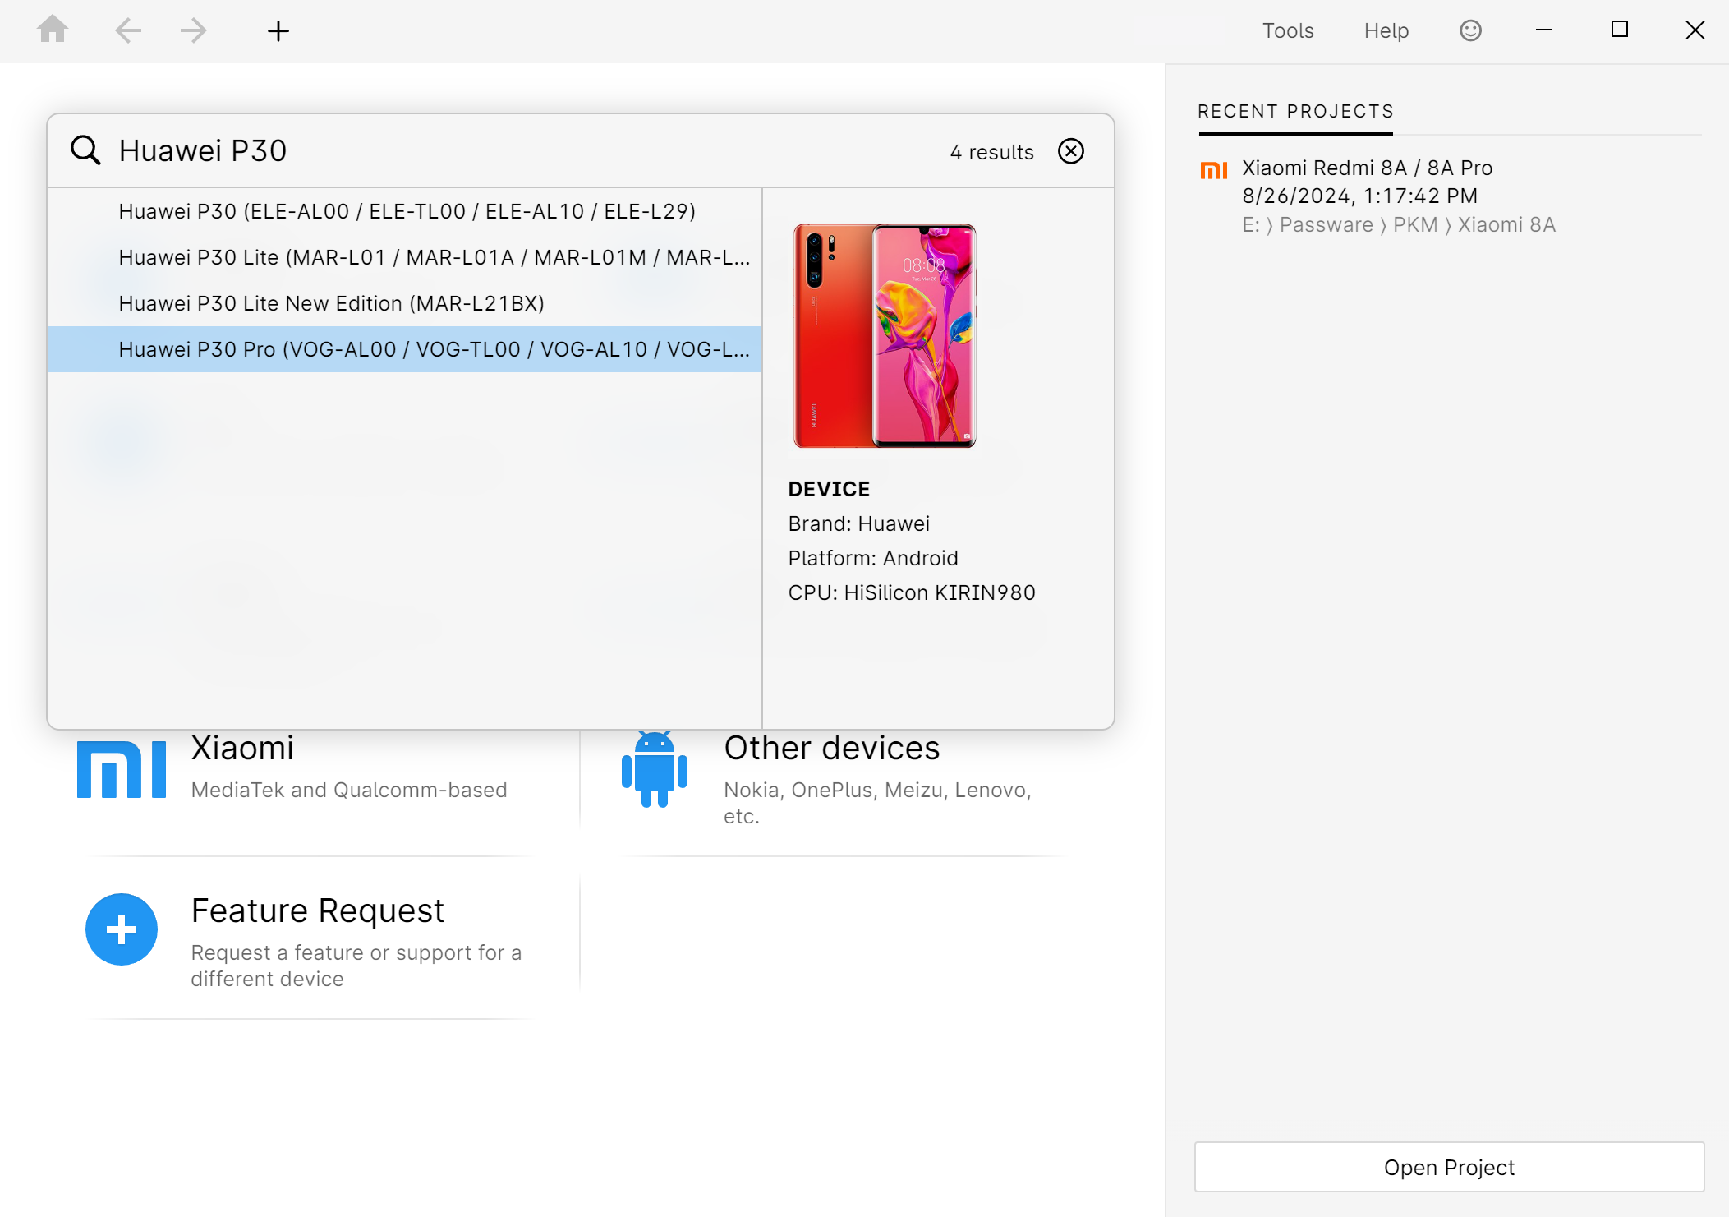This screenshot has width=1729, height=1217.
Task: Navigate forward with the right arrow
Action: 194,31
